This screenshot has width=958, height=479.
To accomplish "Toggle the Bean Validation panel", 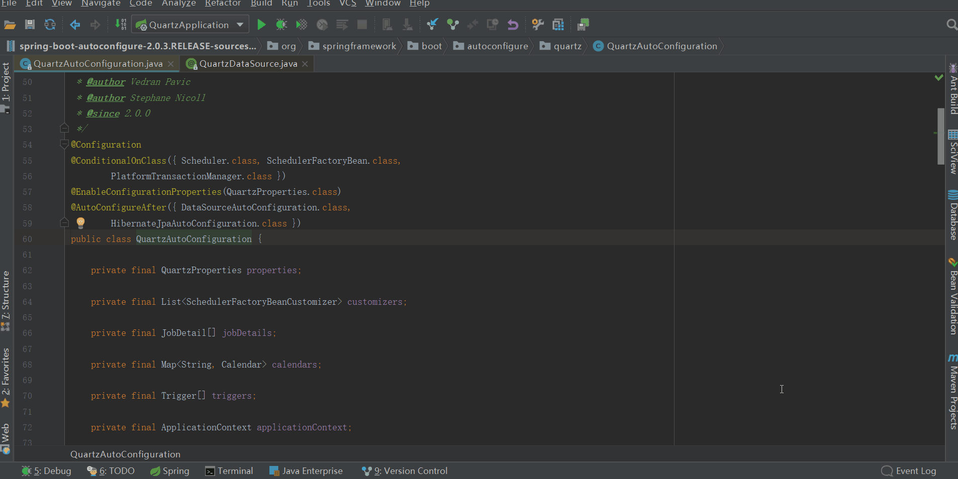I will click(x=952, y=296).
